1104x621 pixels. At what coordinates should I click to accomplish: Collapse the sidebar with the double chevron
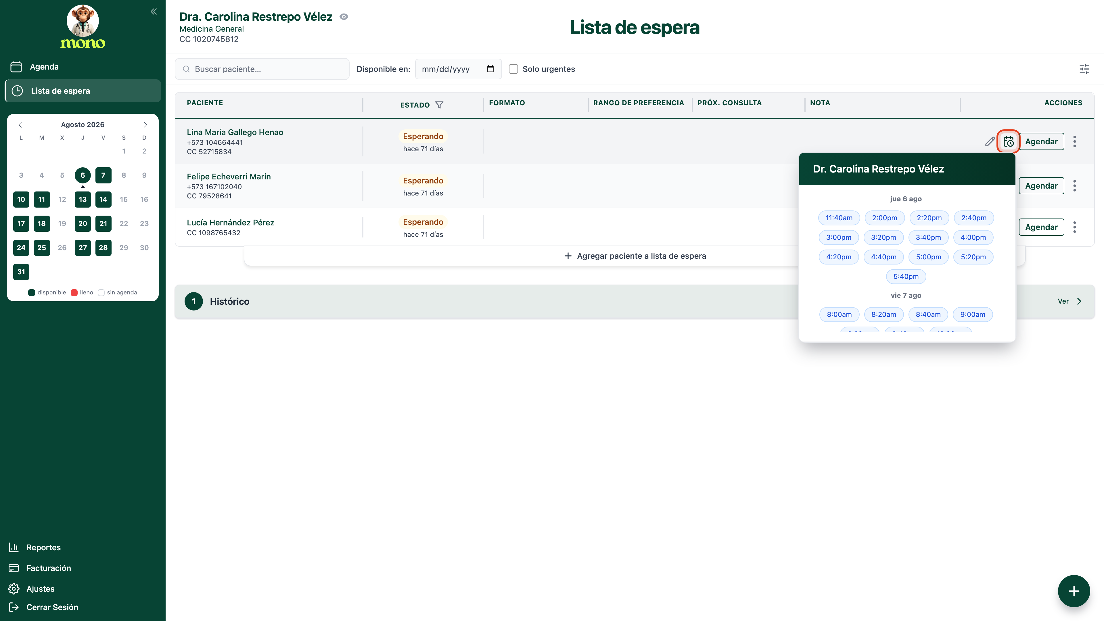pos(154,11)
